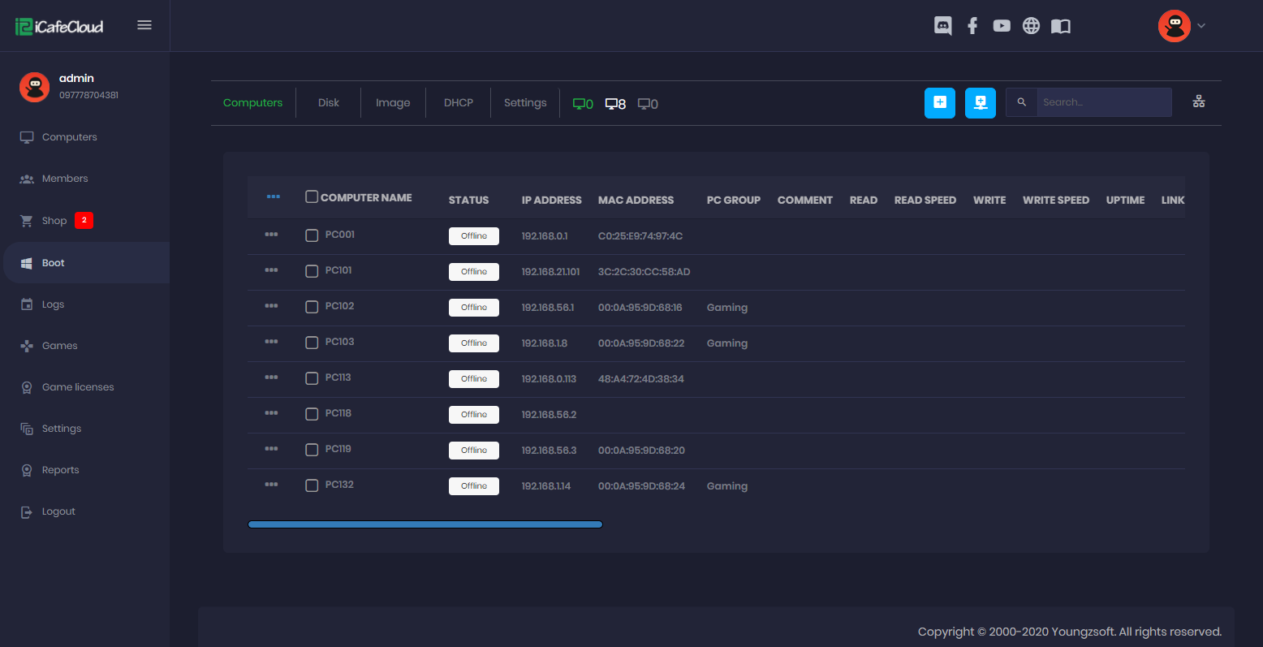Click the first blue add computer button
The image size is (1263, 647).
point(939,102)
